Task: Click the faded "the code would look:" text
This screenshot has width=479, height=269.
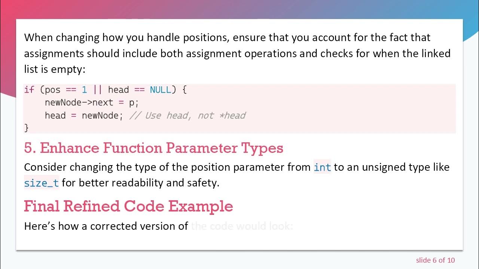Action: [242, 226]
